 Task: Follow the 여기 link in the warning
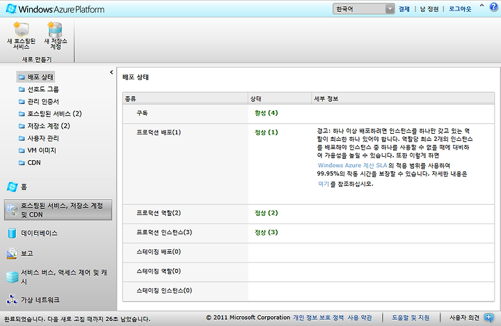coord(324,184)
